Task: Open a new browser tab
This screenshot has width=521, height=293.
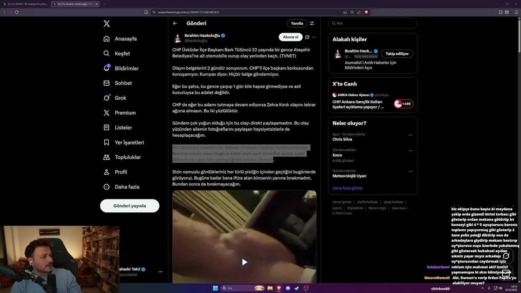Action: click(x=104, y=4)
